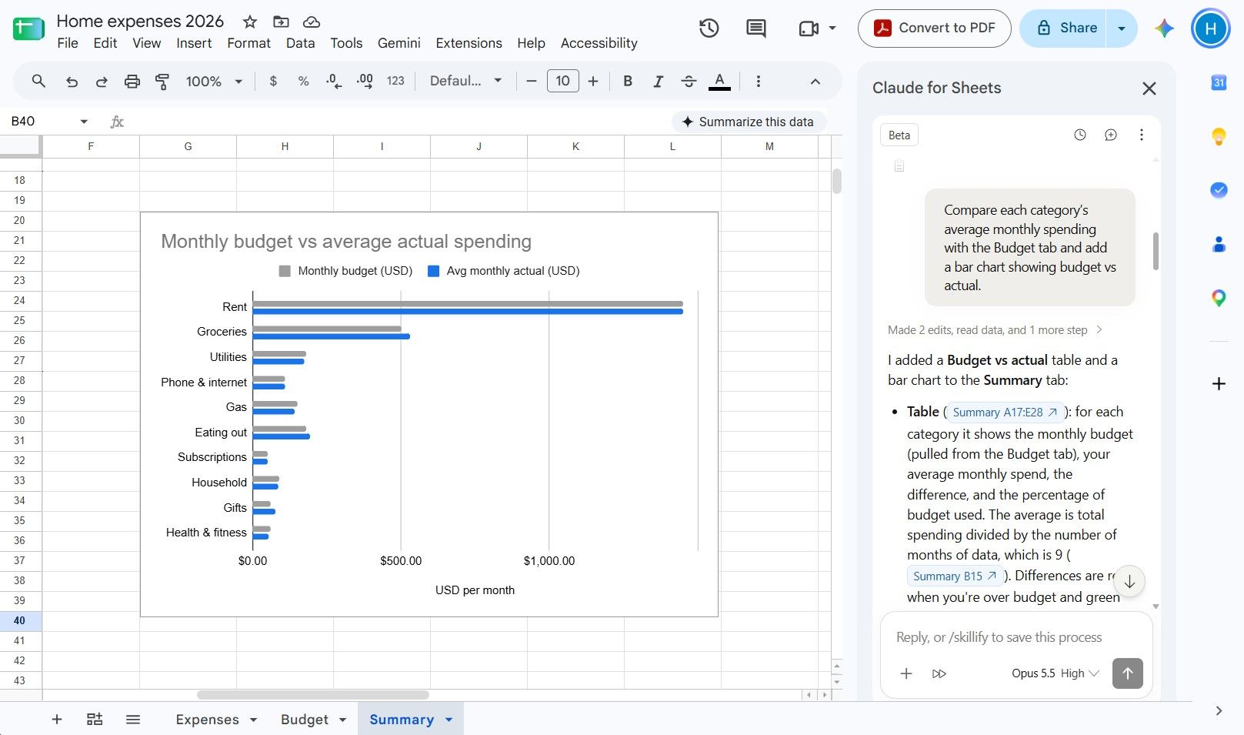
Task: Star the Home expenses 2026 document
Action: point(249,22)
